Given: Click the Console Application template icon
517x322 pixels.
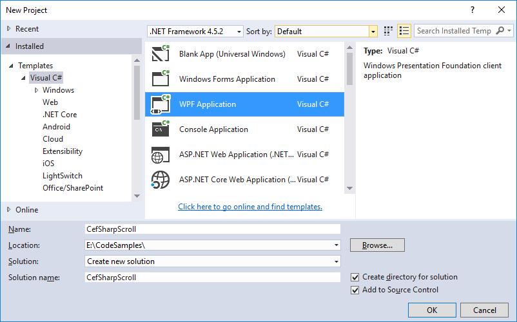Looking at the screenshot, I should [x=161, y=129].
